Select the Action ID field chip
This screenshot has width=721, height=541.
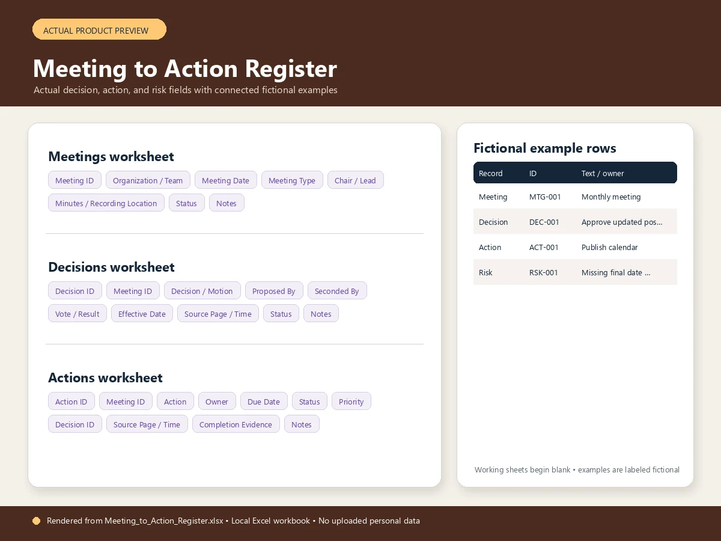click(x=71, y=402)
